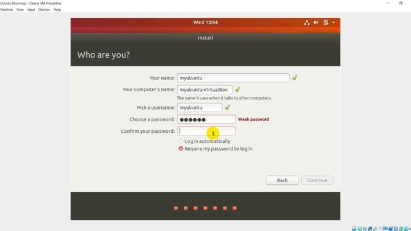Viewport: 411px width, 231px height.
Task: Click the 'Install' window title
Action: pos(205,38)
